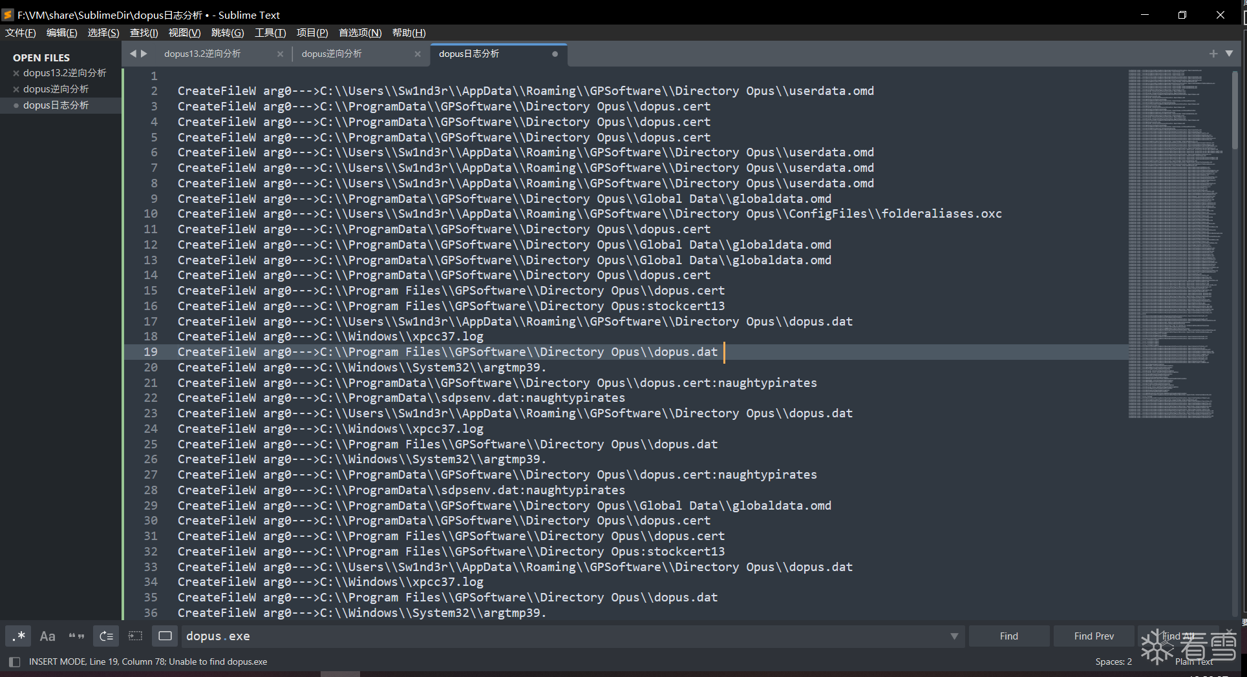Open the Spaces: 2 indentation selector
Viewport: 1247px width, 677px height.
[1114, 661]
